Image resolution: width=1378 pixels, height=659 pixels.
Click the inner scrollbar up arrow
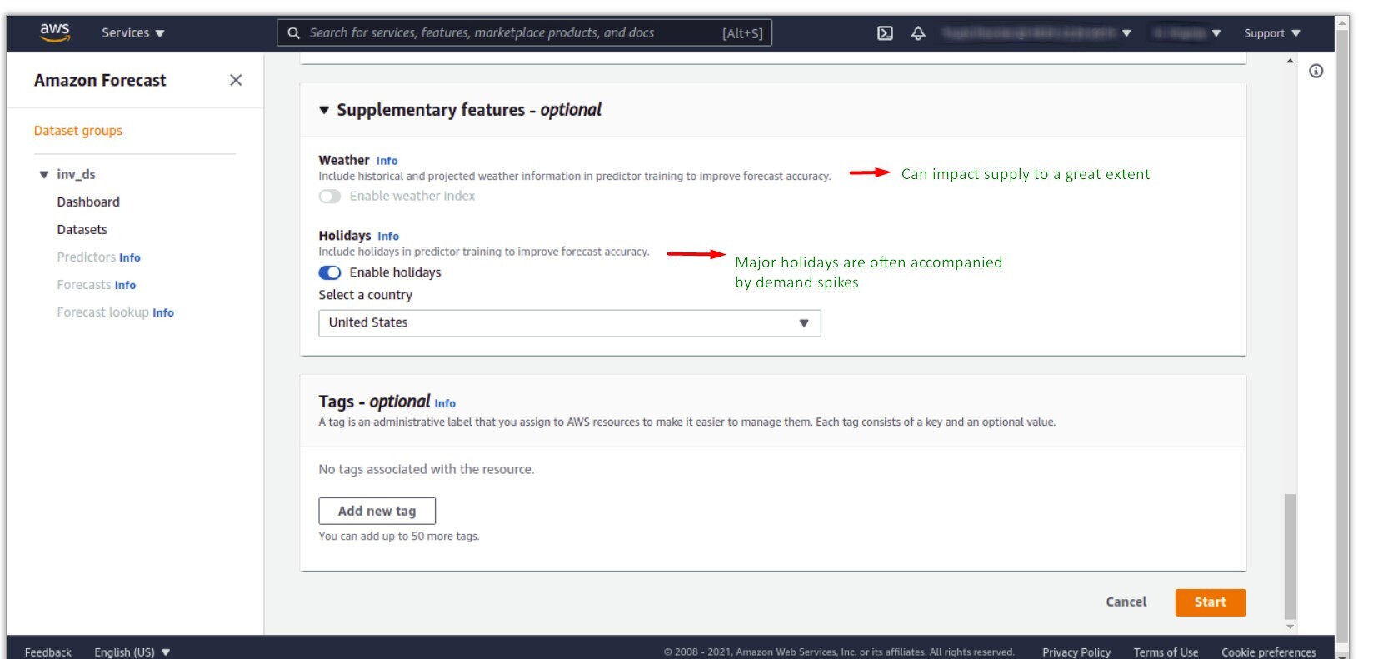tap(1291, 61)
